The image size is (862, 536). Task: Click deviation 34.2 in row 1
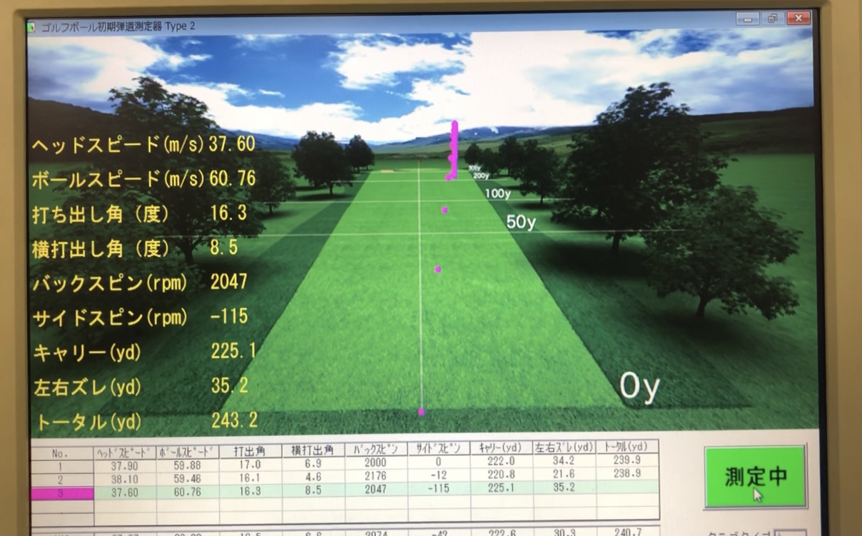coord(564,460)
